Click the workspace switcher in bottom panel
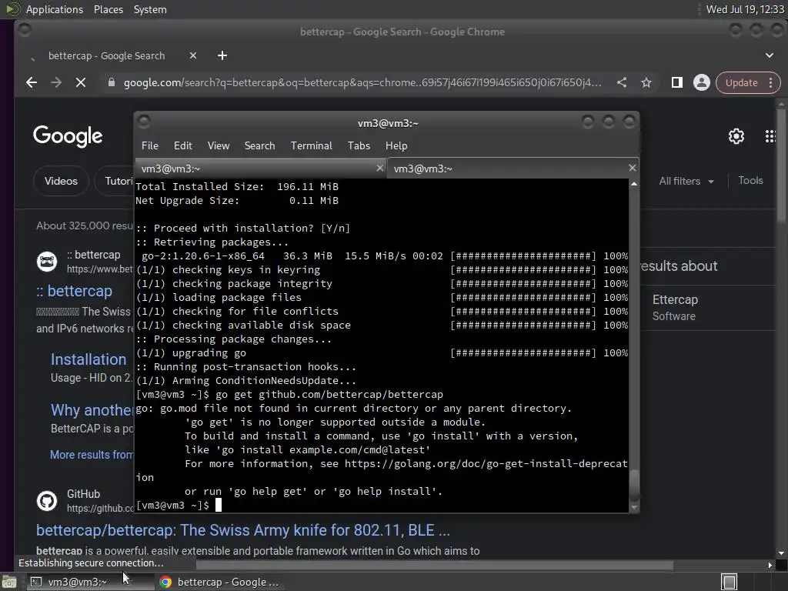Viewport: 788px width, 591px height. 730,582
